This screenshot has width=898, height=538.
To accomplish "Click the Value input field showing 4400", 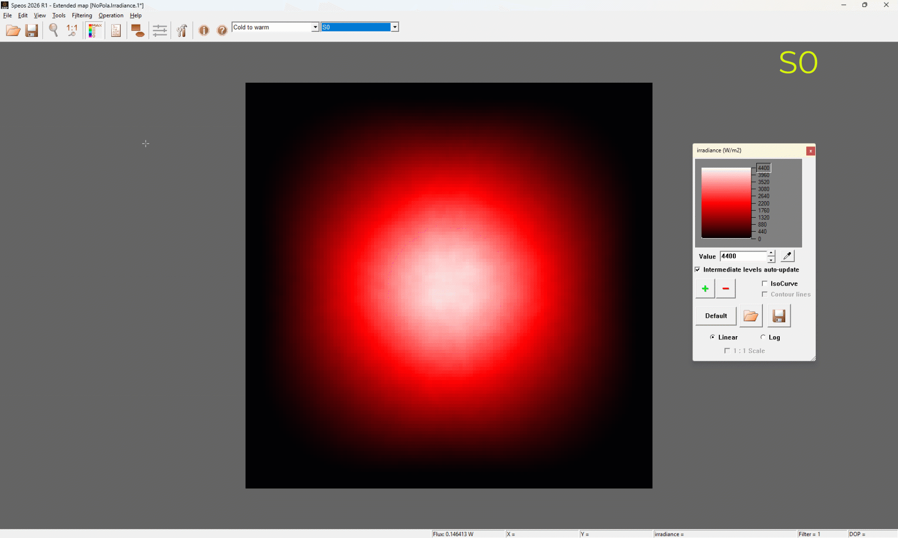I will (x=743, y=256).
